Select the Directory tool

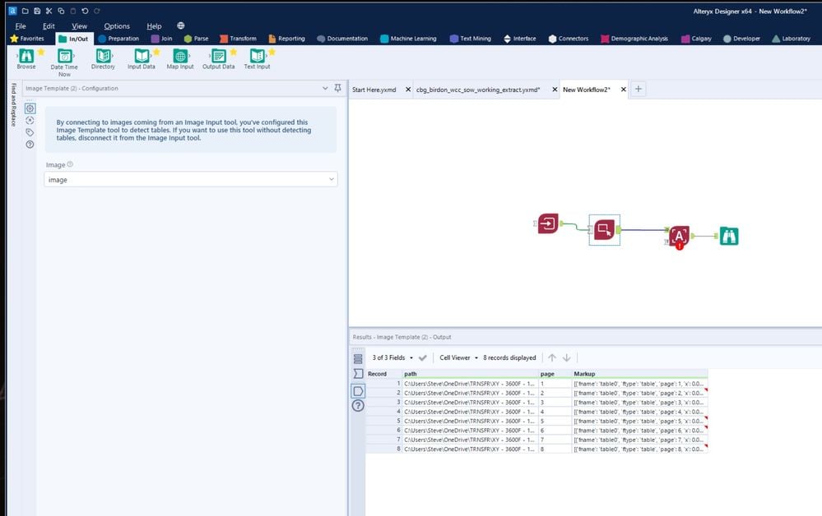[x=104, y=58]
